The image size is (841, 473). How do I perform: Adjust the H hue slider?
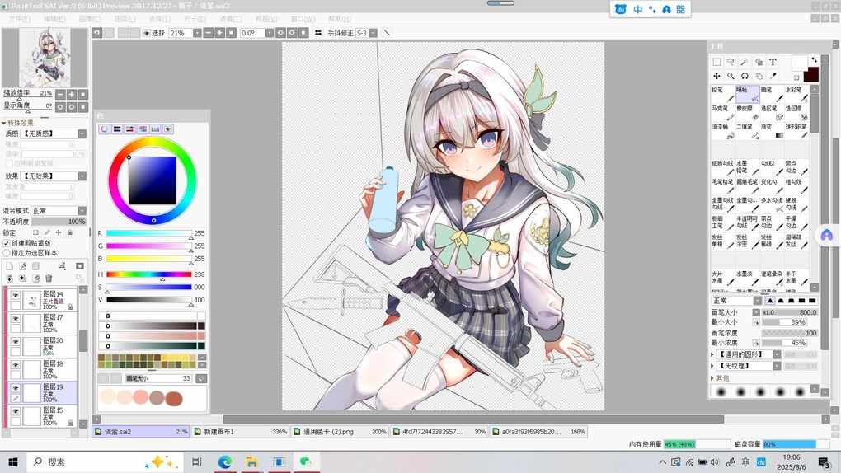[x=148, y=274]
